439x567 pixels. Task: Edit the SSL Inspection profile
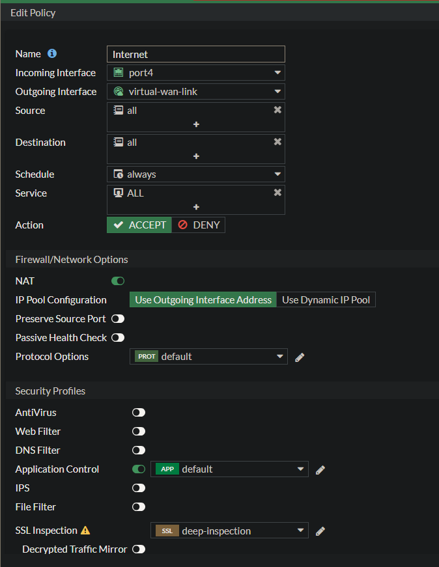(320, 531)
